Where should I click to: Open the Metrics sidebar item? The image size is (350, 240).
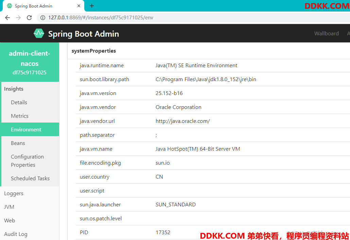click(x=20, y=116)
